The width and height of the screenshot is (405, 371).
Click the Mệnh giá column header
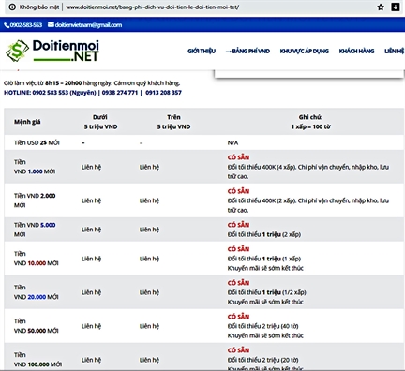pos(27,122)
